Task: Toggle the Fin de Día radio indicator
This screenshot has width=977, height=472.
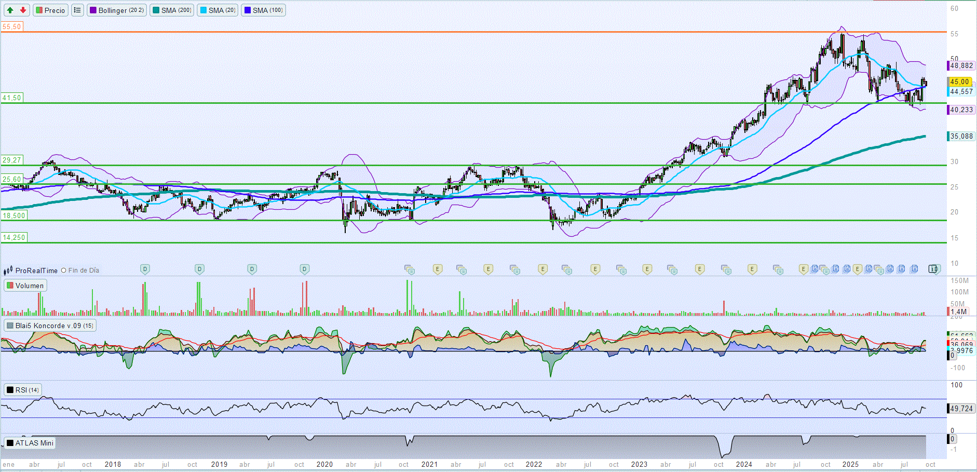Action: tap(64, 271)
